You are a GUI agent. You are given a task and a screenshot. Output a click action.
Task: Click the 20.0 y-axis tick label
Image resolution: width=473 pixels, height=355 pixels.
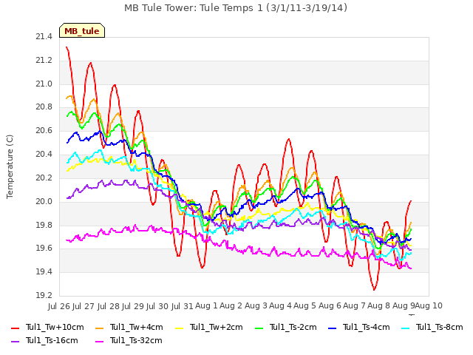tap(44, 201)
